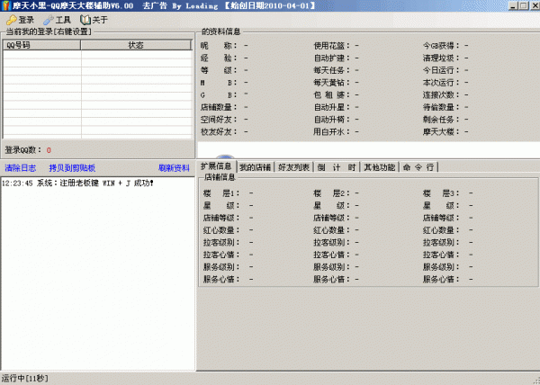The height and width of the screenshot is (385, 540).
Task: Click the 待偷数量 label
Action: click(x=442, y=107)
